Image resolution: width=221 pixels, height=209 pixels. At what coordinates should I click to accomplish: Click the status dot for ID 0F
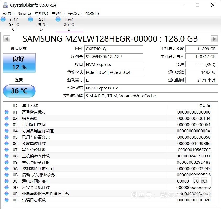(7, 200)
